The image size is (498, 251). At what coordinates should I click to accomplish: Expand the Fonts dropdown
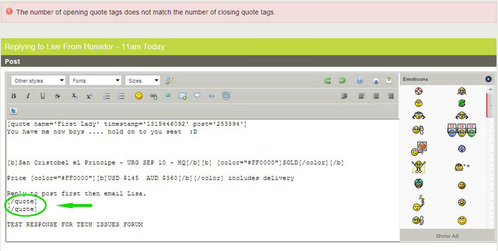[96, 81]
